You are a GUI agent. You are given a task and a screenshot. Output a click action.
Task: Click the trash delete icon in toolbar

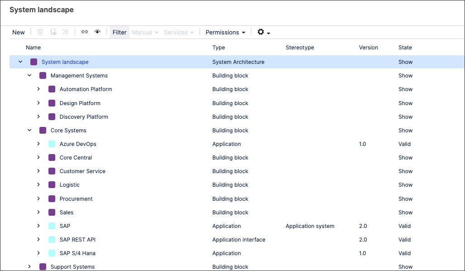(x=40, y=32)
